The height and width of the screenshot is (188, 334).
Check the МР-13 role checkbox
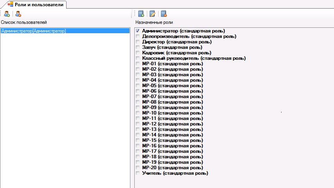[x=137, y=129]
